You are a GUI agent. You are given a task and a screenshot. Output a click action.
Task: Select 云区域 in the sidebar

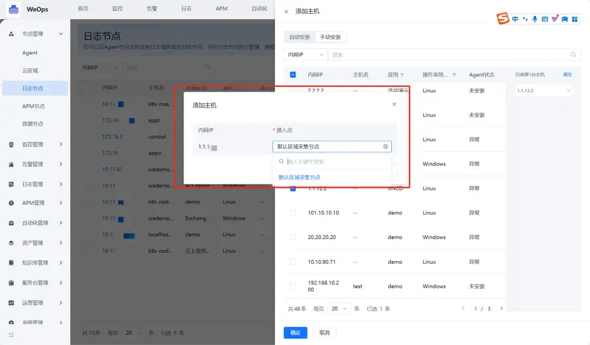30,70
